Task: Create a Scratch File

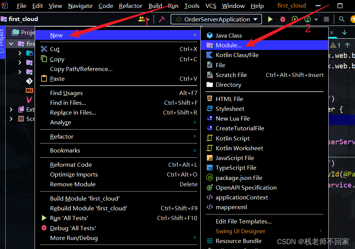Action: 264,75
